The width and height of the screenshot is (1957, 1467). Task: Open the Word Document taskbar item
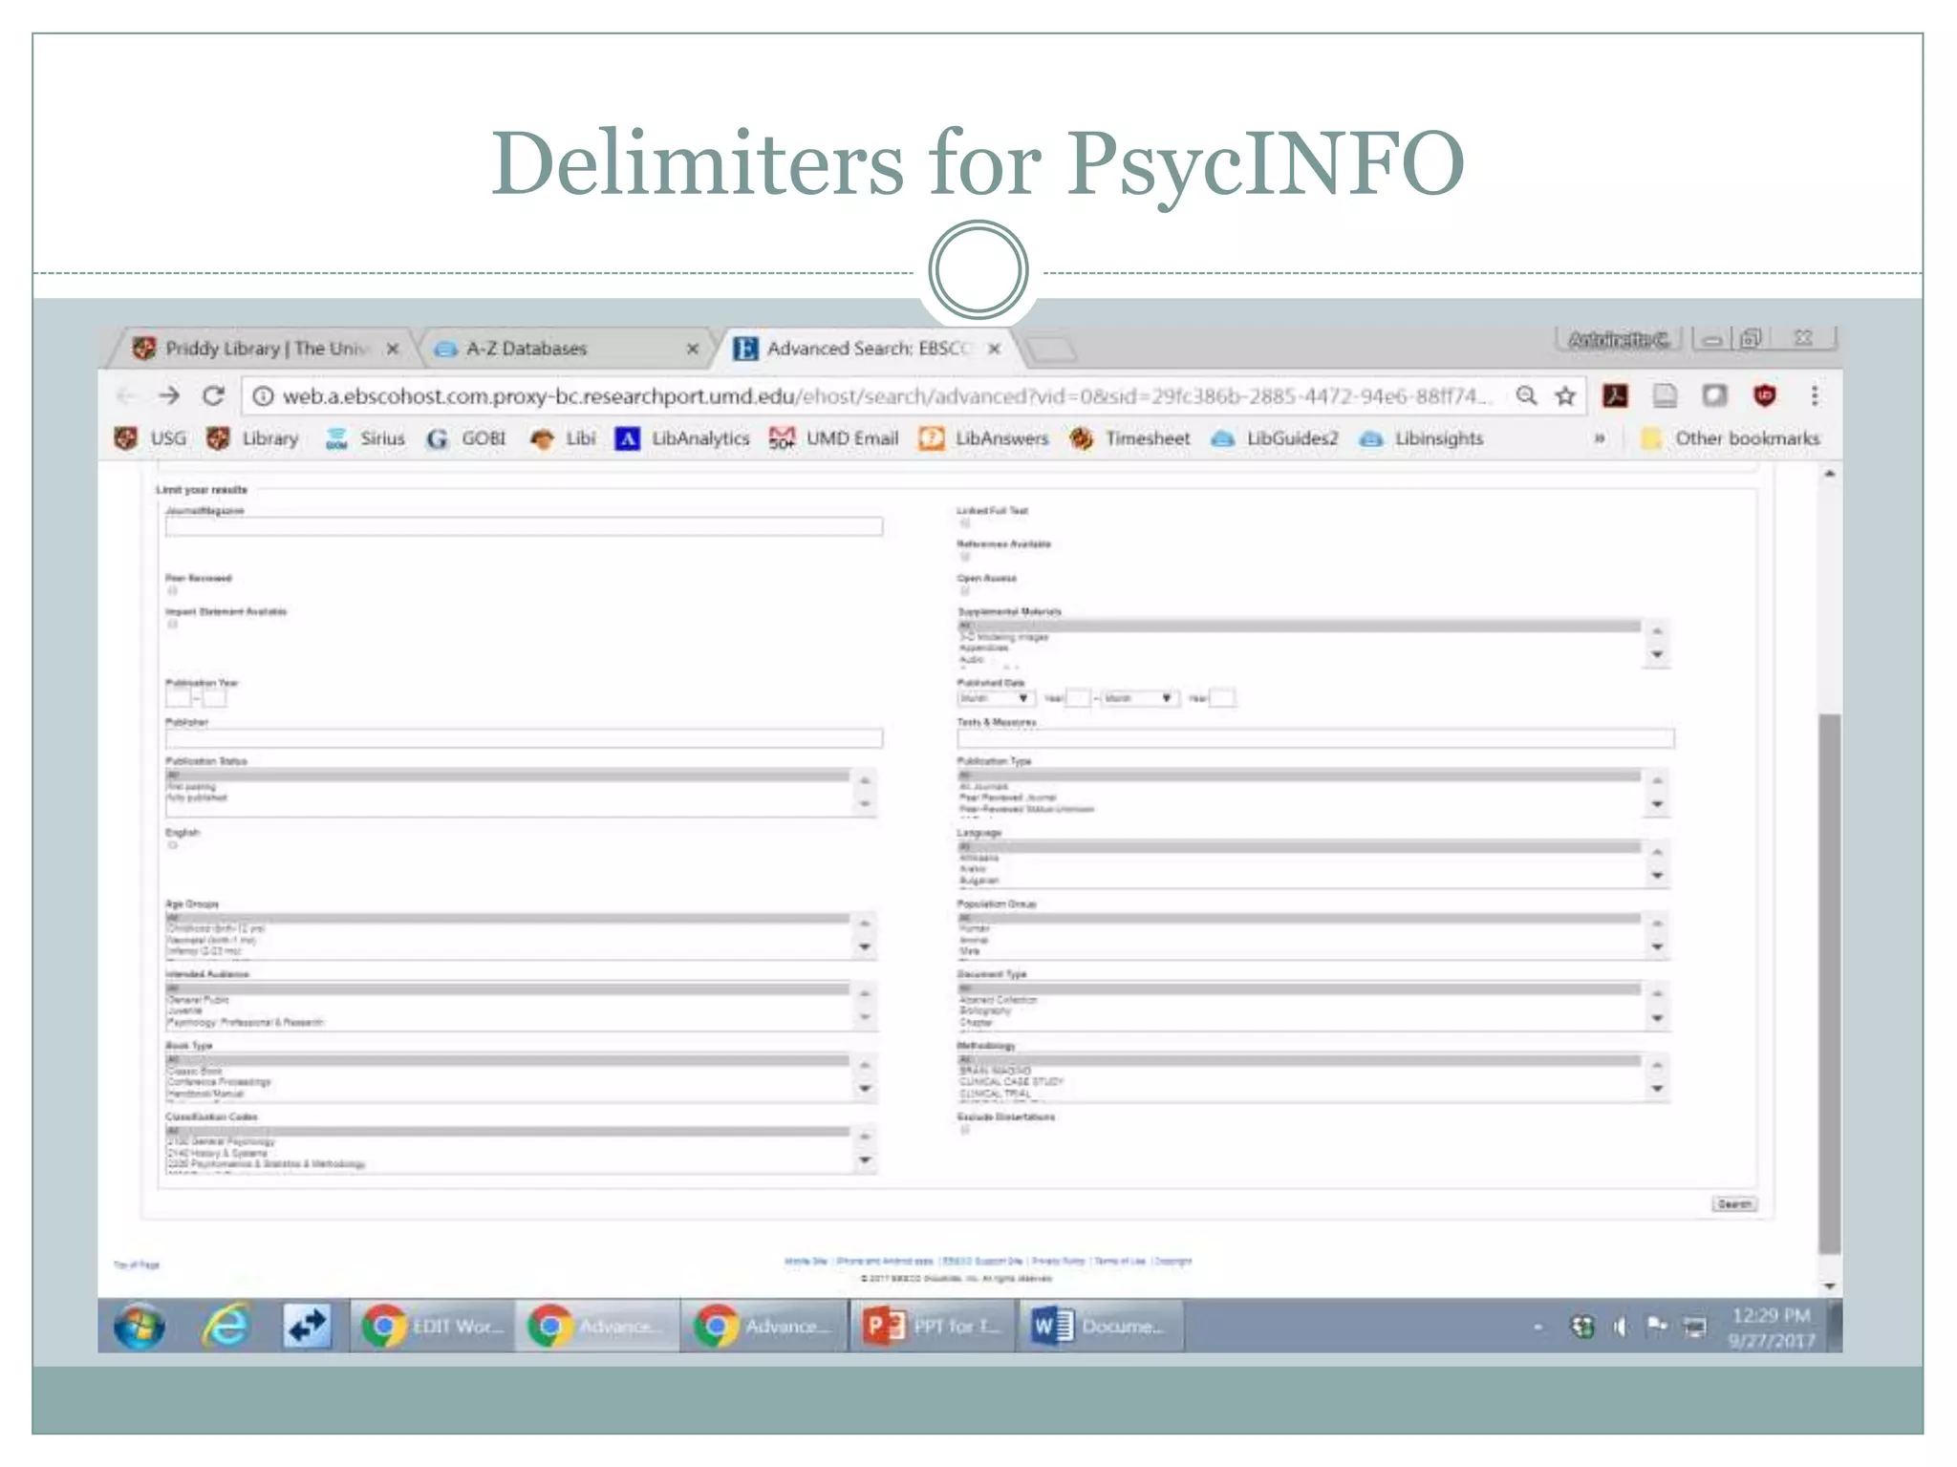(x=1101, y=1326)
